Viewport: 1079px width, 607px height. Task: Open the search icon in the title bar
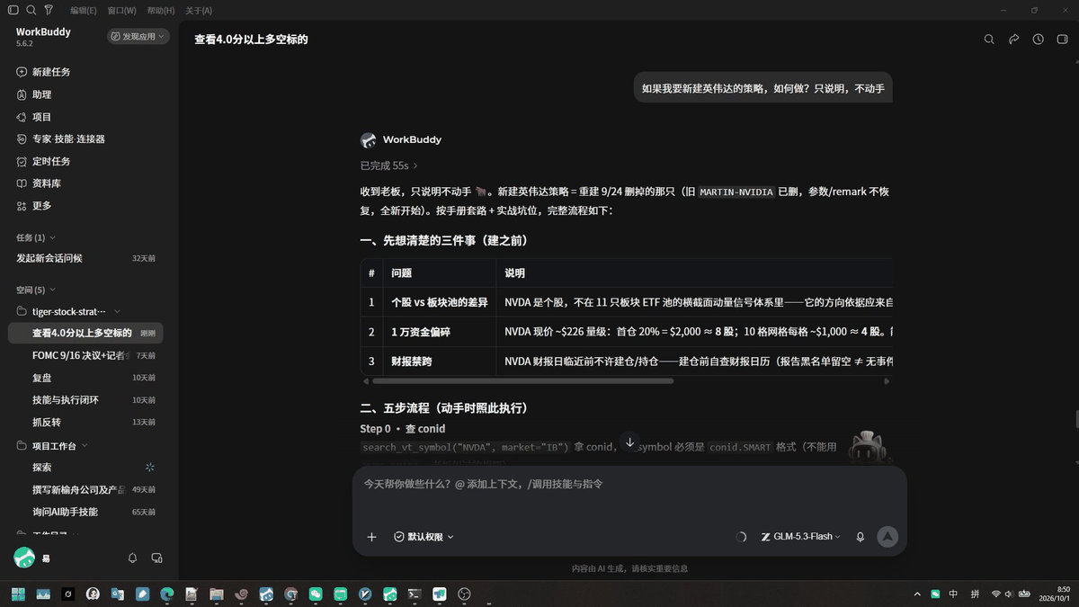pyautogui.click(x=31, y=10)
